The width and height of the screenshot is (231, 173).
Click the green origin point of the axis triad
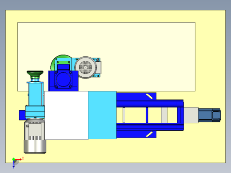click(13, 159)
